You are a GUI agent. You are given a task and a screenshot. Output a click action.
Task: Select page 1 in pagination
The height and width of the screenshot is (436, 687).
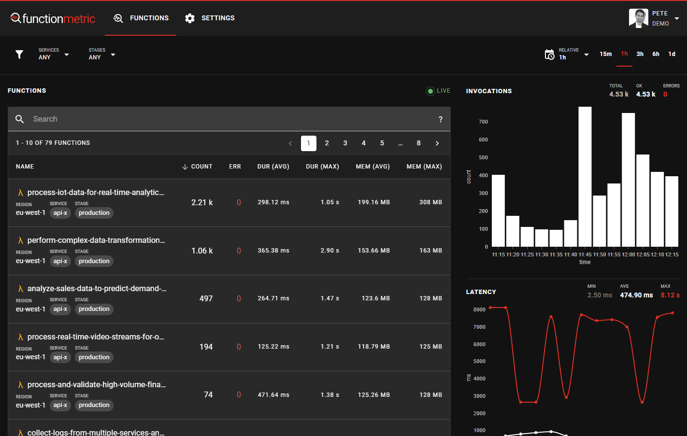[x=309, y=143]
